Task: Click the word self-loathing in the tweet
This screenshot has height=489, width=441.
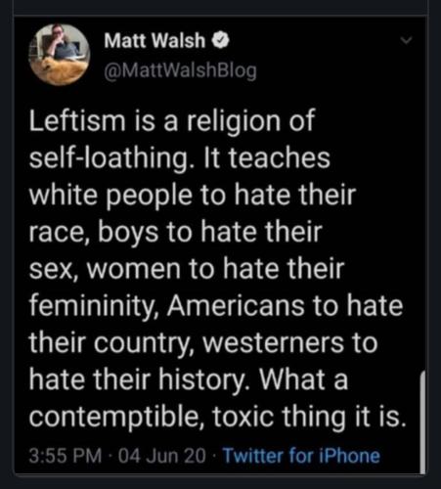Action: click(x=109, y=158)
